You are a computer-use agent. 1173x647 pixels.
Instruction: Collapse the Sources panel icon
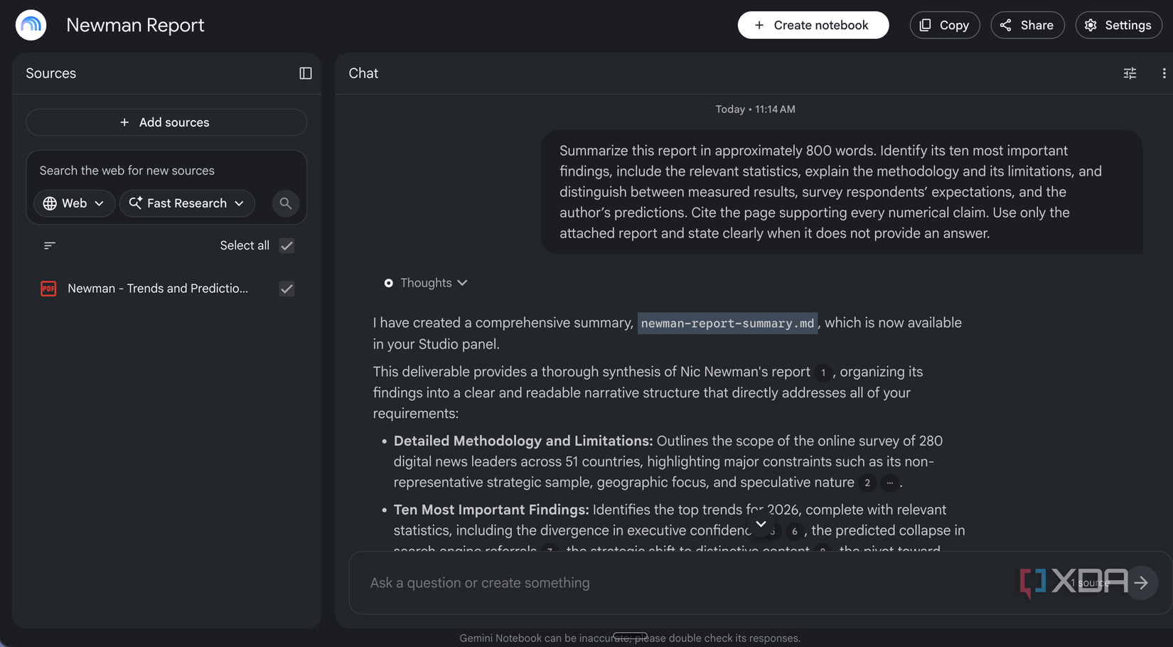(306, 73)
